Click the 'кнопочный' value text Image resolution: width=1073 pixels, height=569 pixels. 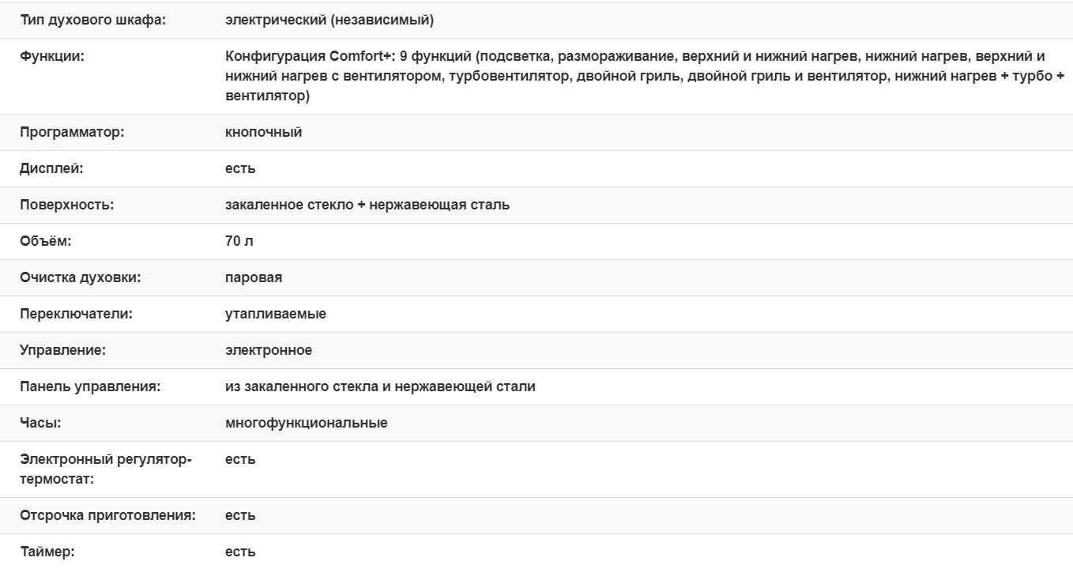263,133
